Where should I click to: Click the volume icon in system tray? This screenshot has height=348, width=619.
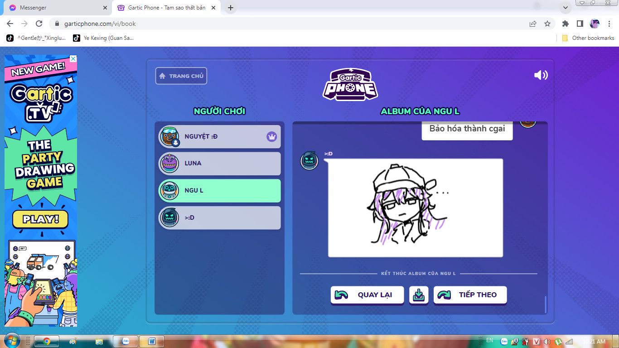point(547,341)
